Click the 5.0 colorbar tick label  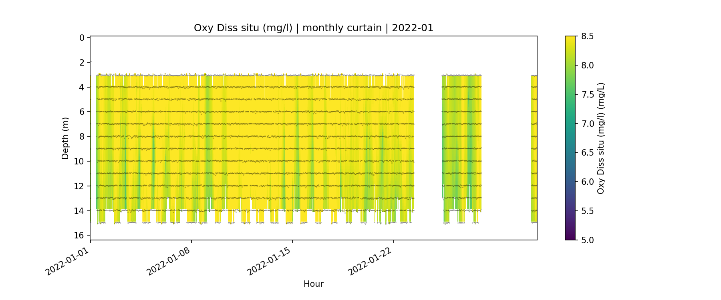tap(587, 240)
